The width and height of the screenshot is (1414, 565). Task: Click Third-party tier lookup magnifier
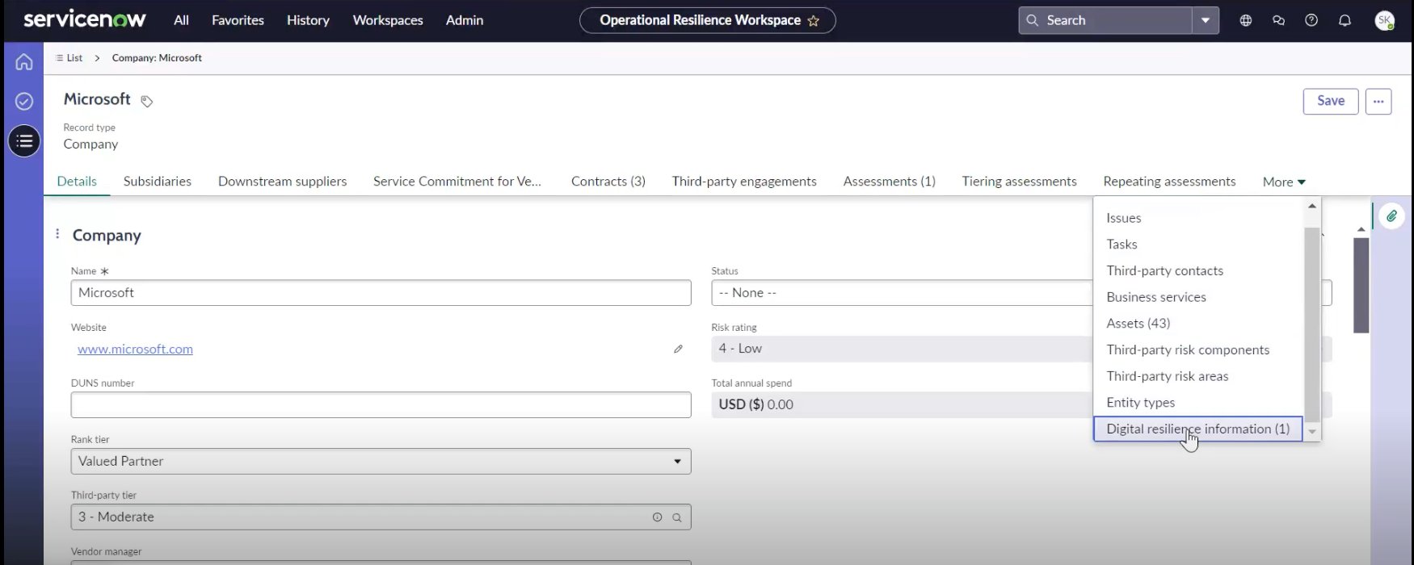[677, 517]
